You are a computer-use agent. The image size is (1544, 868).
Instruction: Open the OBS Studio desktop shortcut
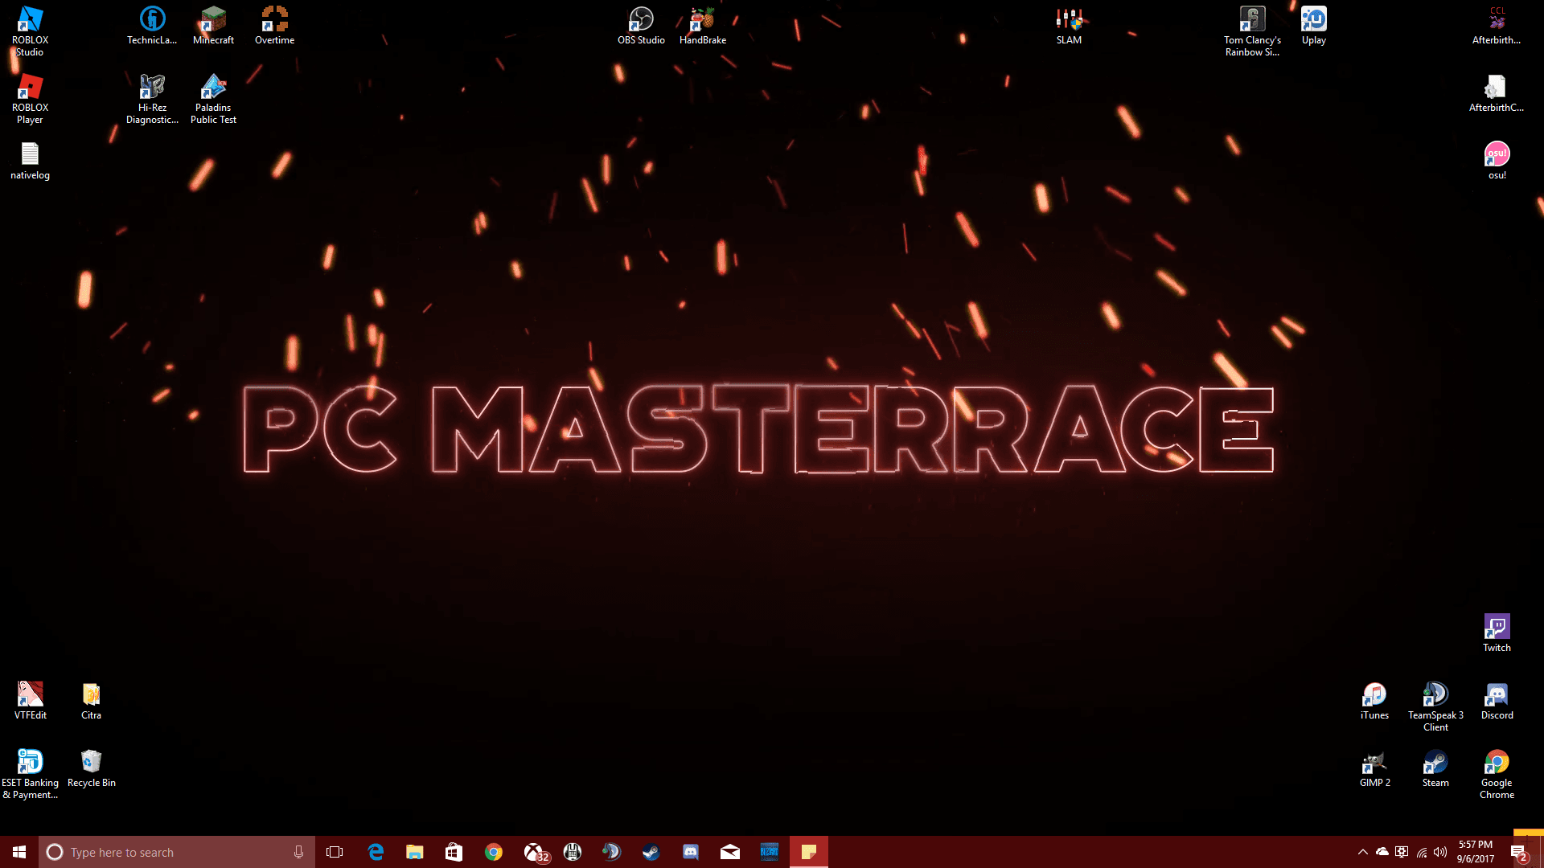pos(641,20)
